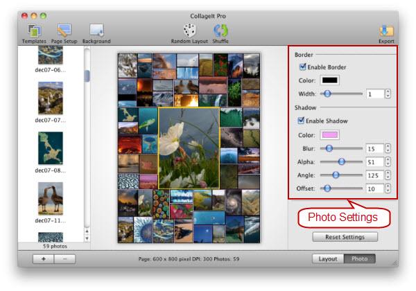Click the Width stepper arrows

click(x=388, y=94)
